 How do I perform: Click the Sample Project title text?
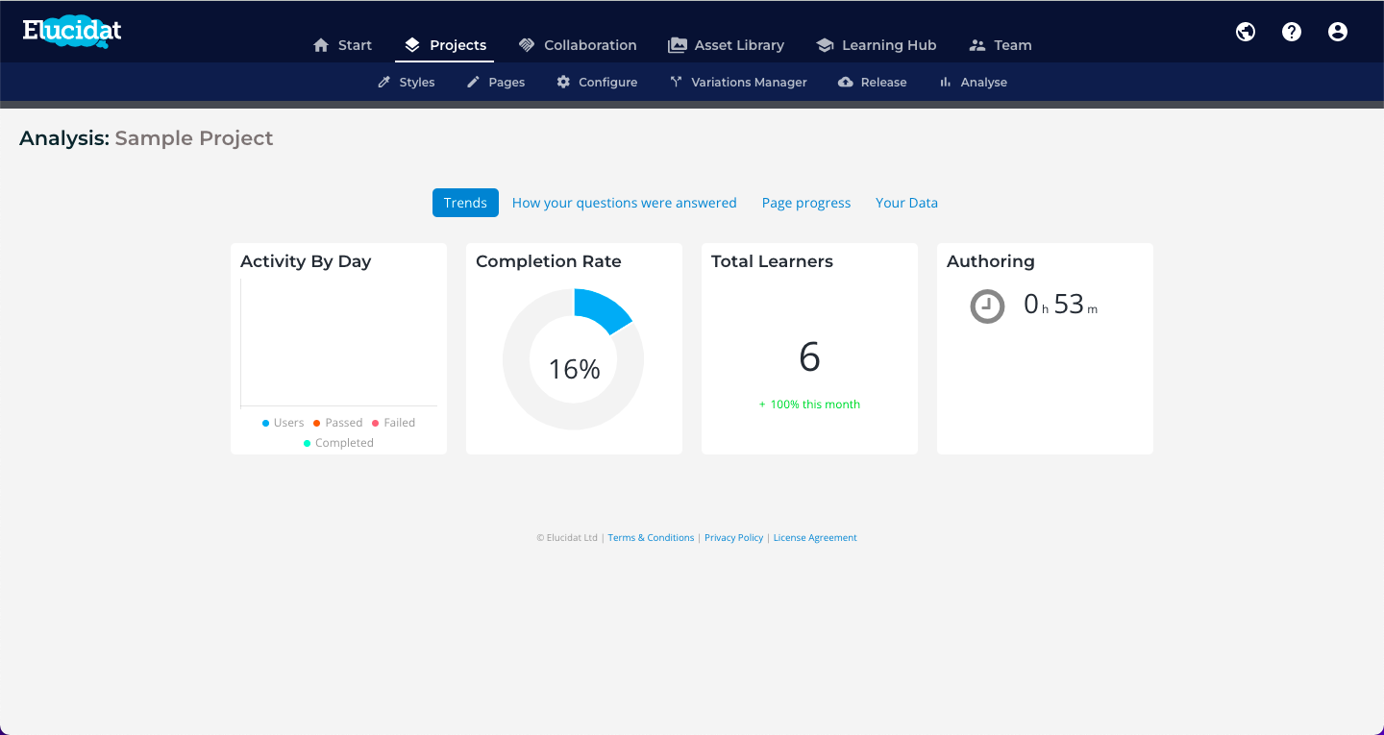(194, 138)
